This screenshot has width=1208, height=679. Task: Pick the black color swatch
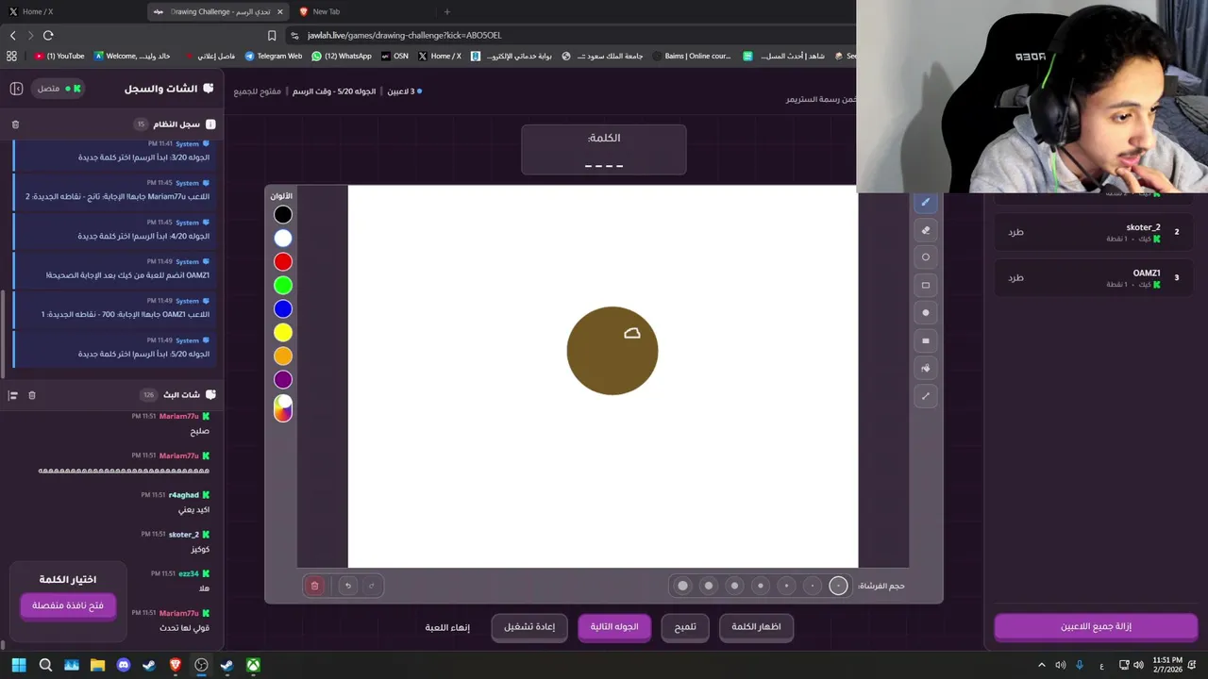click(283, 215)
